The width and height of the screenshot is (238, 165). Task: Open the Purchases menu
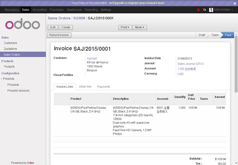click(57, 10)
